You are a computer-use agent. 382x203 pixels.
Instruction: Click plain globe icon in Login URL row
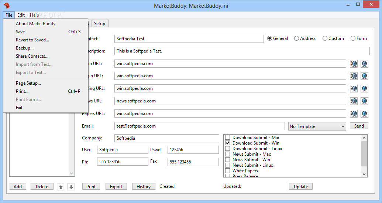coord(364,76)
